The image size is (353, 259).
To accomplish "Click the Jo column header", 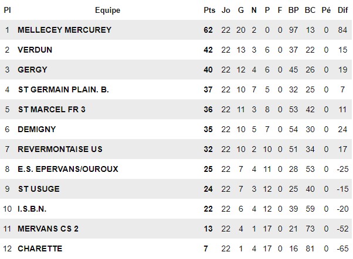I will coord(226,10).
